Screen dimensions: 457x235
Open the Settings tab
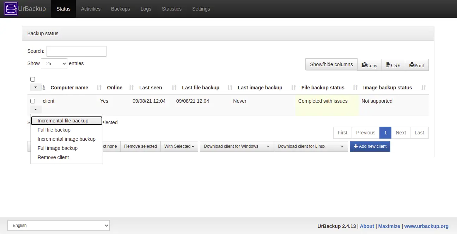pyautogui.click(x=201, y=9)
